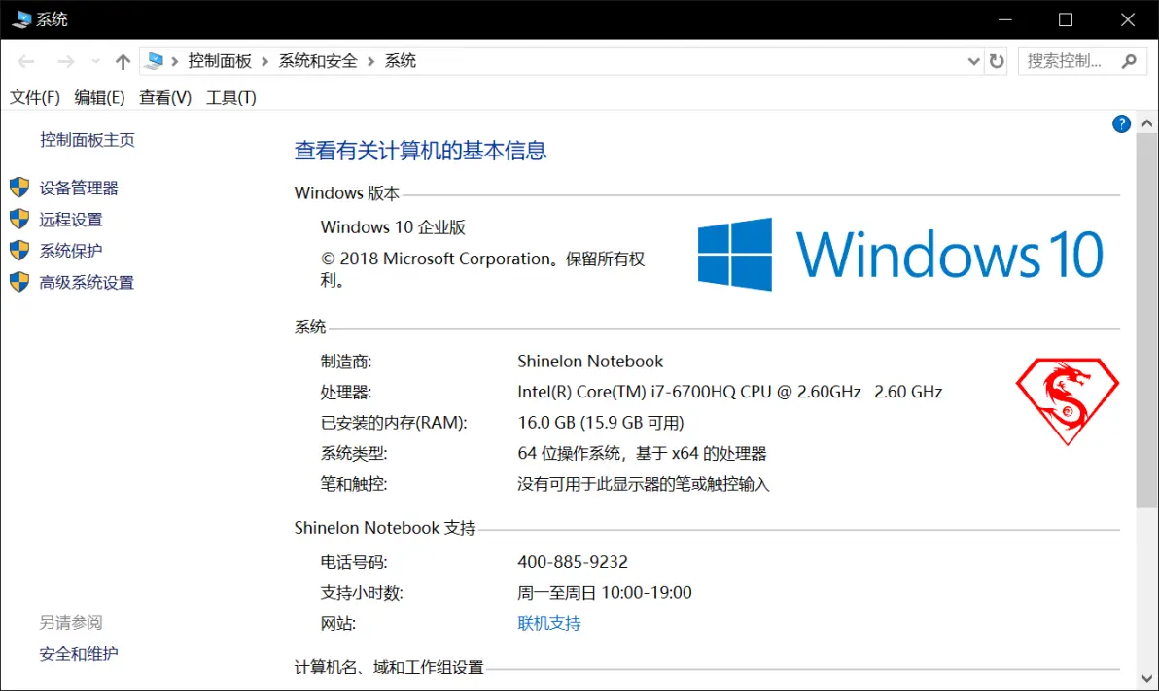This screenshot has height=691, width=1159.
Task: Open 控制面板 breadcrumb in the address bar
Action: 220,60
